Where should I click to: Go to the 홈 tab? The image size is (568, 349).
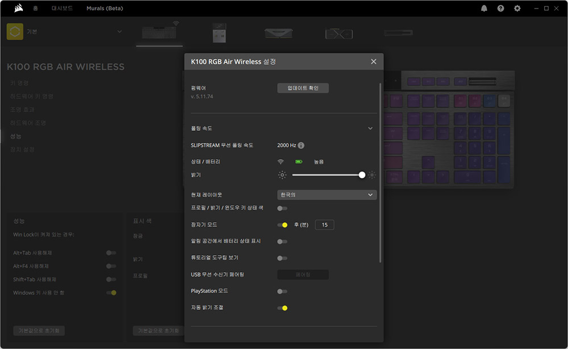35,8
